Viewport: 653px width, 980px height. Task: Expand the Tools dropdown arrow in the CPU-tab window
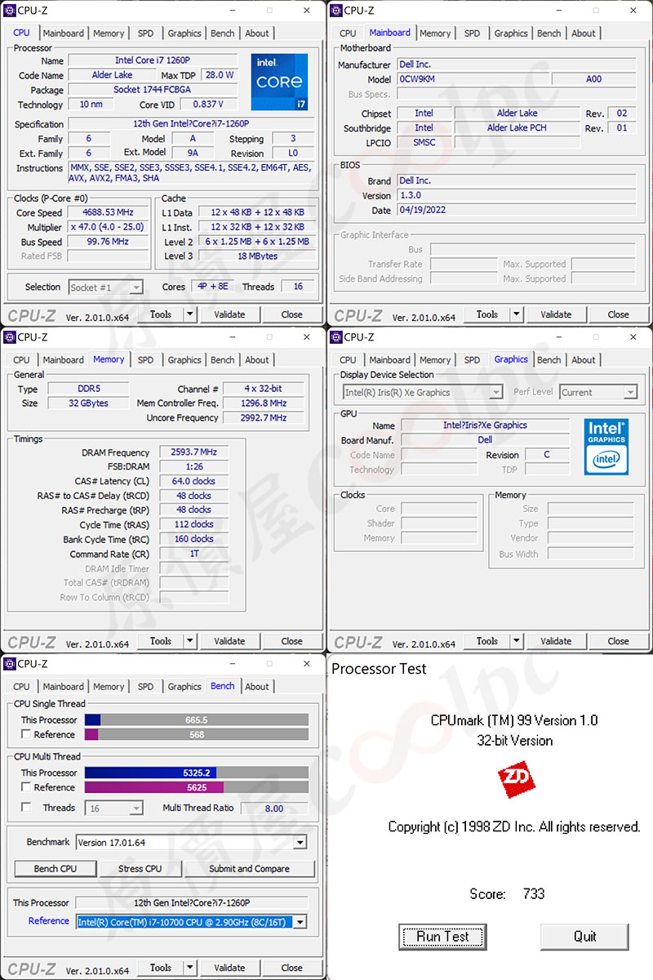click(190, 314)
